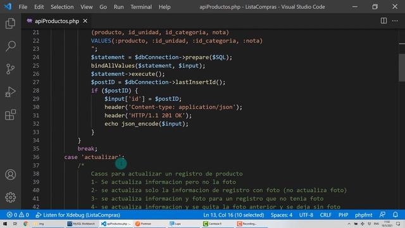Image resolution: width=405 pixels, height=228 pixels.
Task: Change the UTF-8 file encoding
Action: point(306,215)
